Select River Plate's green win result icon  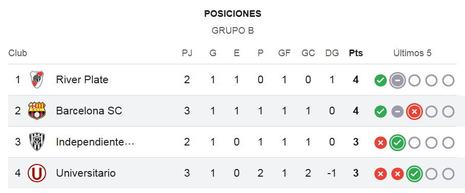[x=380, y=80]
